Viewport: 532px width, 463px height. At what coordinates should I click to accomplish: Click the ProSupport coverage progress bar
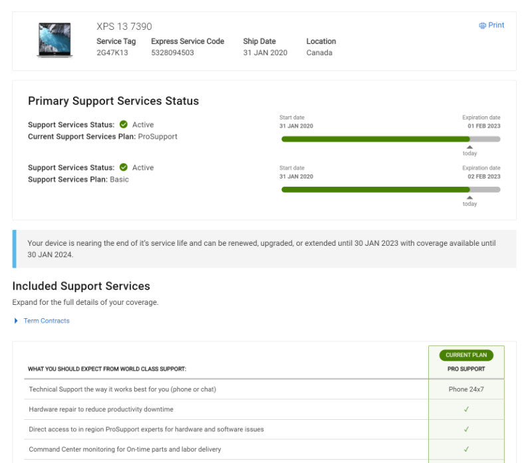[391, 139]
